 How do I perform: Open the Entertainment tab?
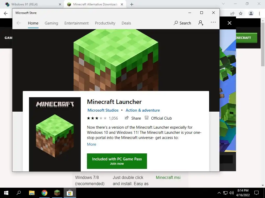coord(76,23)
